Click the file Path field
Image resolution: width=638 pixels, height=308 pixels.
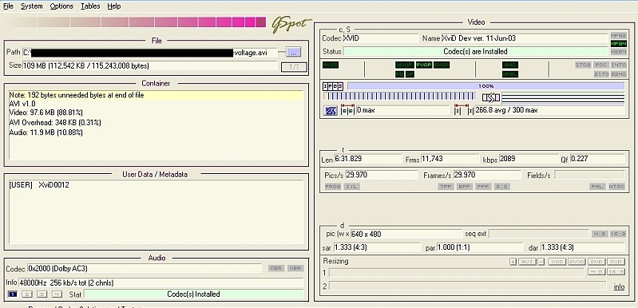click(149, 53)
